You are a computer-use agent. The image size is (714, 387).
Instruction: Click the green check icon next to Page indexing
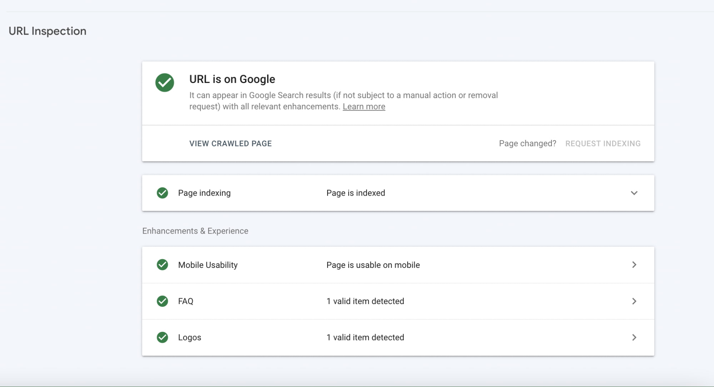[163, 193]
